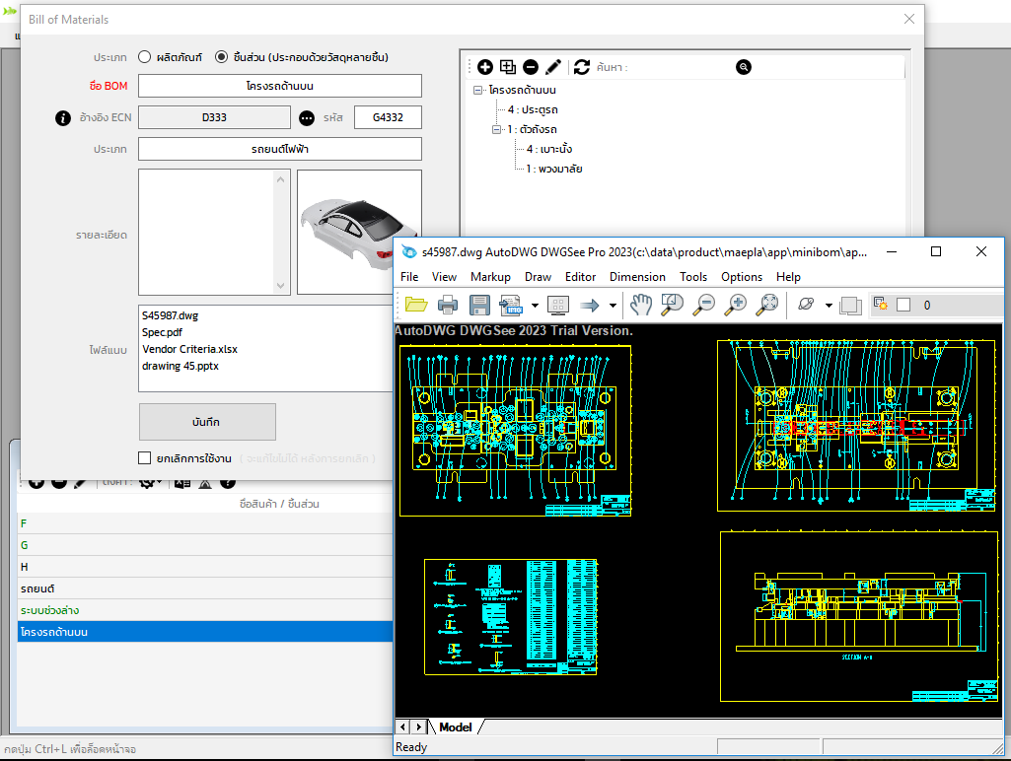The image size is (1011, 761).
Task: Open the Markup menu in DWGSee
Action: 490,277
